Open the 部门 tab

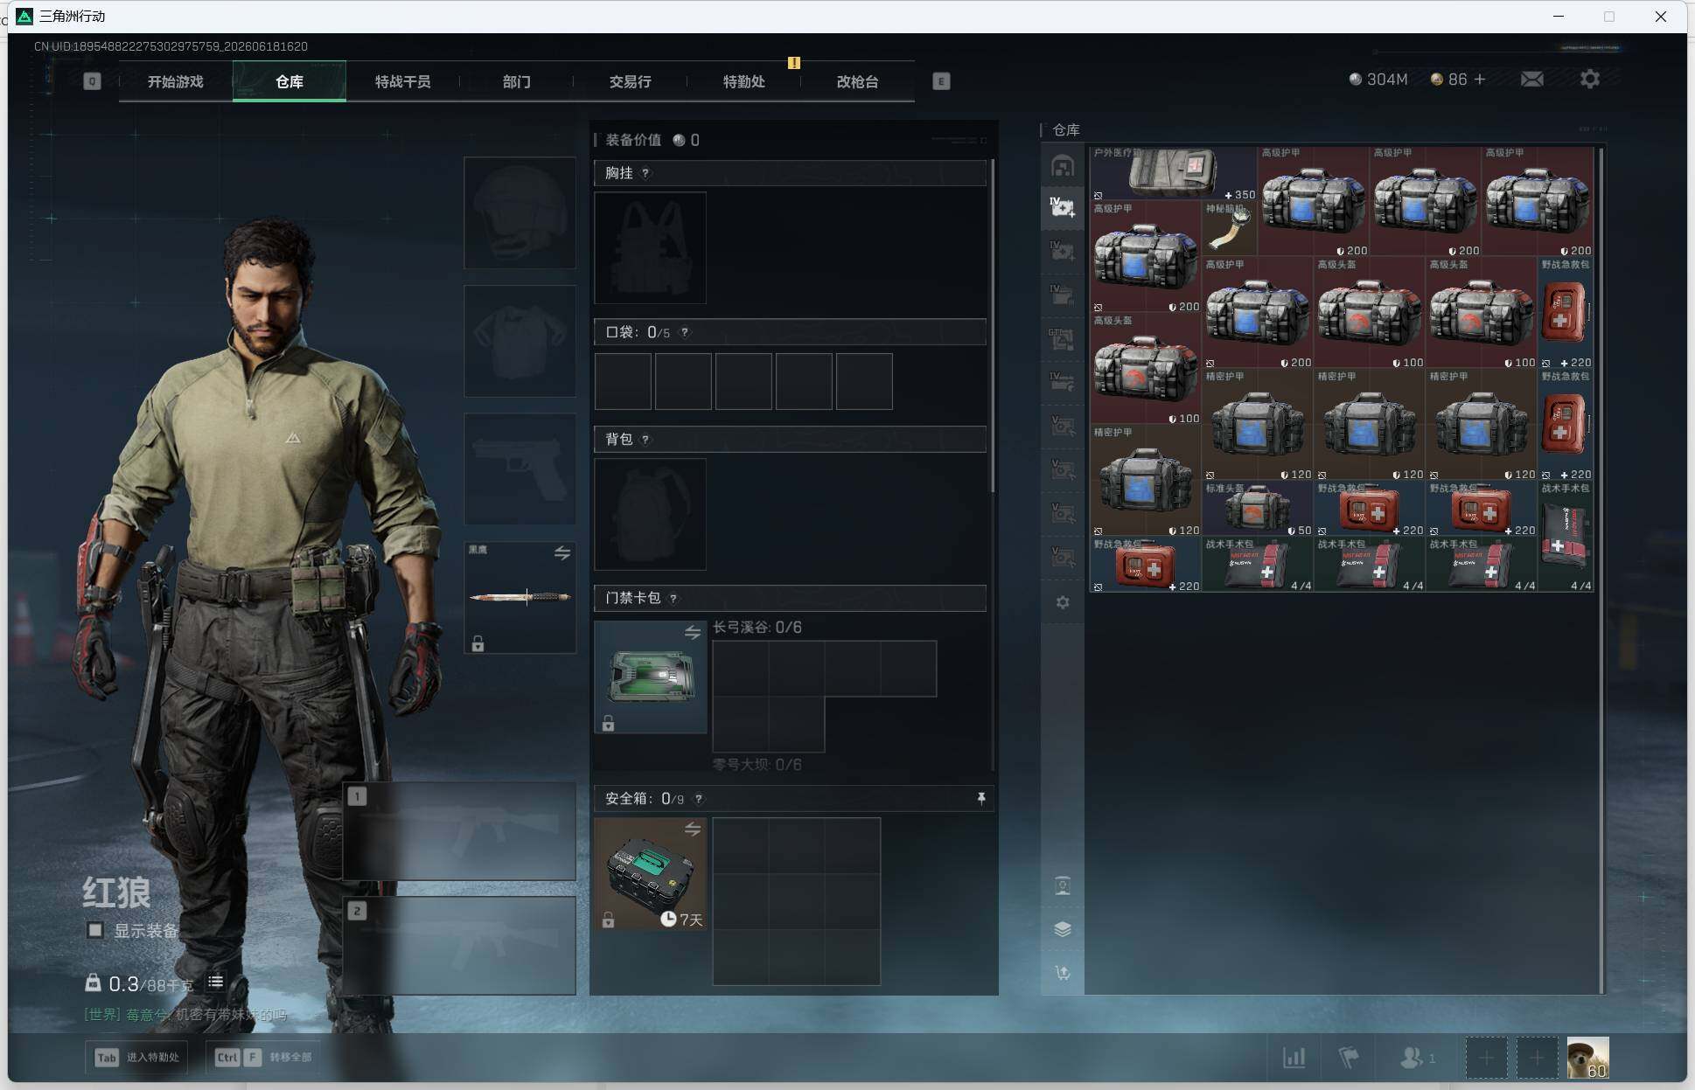[x=516, y=81]
